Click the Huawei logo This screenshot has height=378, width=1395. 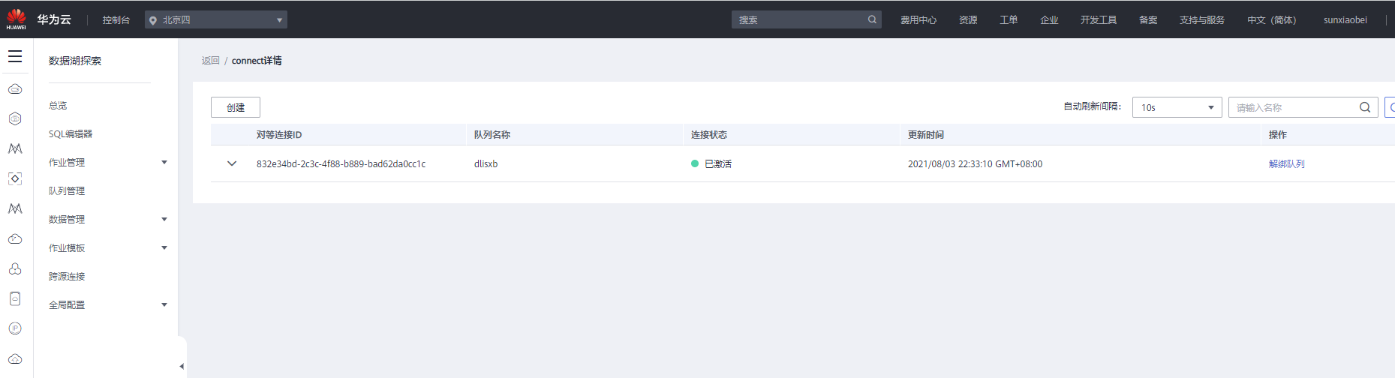(x=16, y=19)
